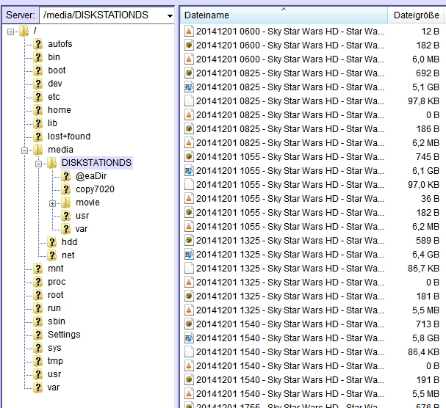The image size is (446, 408).
Task: Click video icon of 6,1 GB file
Action: (x=189, y=171)
